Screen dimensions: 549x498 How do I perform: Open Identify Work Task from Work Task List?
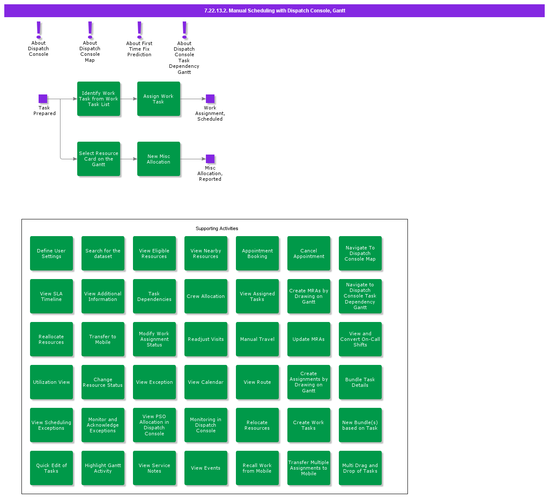pyautogui.click(x=99, y=99)
